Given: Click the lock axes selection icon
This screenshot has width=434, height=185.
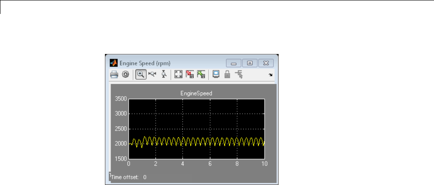Looking at the screenshot, I should pyautogui.click(x=227, y=74).
